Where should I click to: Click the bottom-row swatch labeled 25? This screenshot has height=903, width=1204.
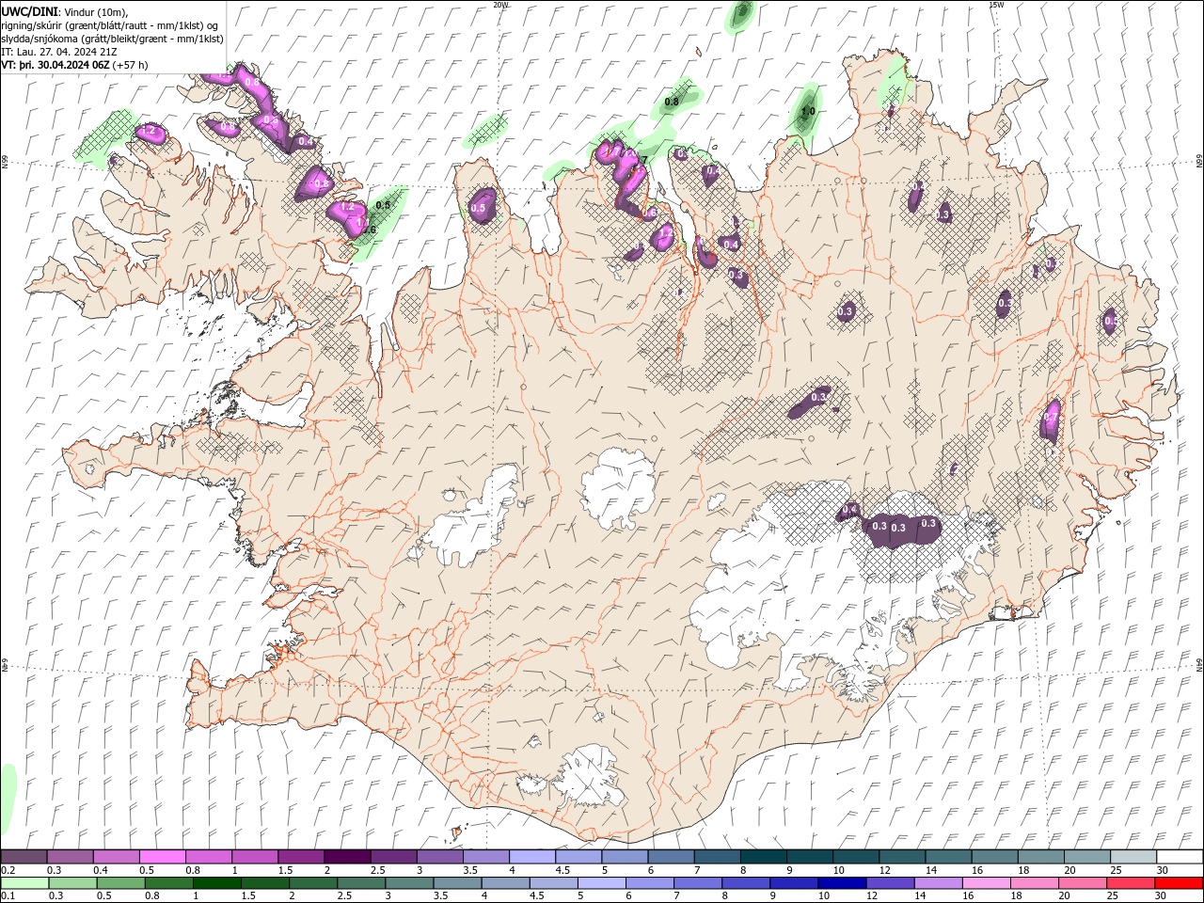pyautogui.click(x=1130, y=883)
